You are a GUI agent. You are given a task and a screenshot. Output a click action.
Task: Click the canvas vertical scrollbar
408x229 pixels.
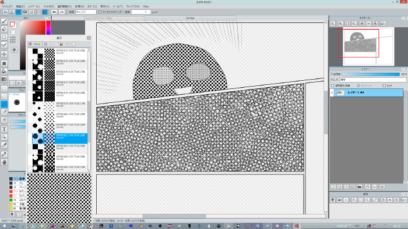click(326, 112)
